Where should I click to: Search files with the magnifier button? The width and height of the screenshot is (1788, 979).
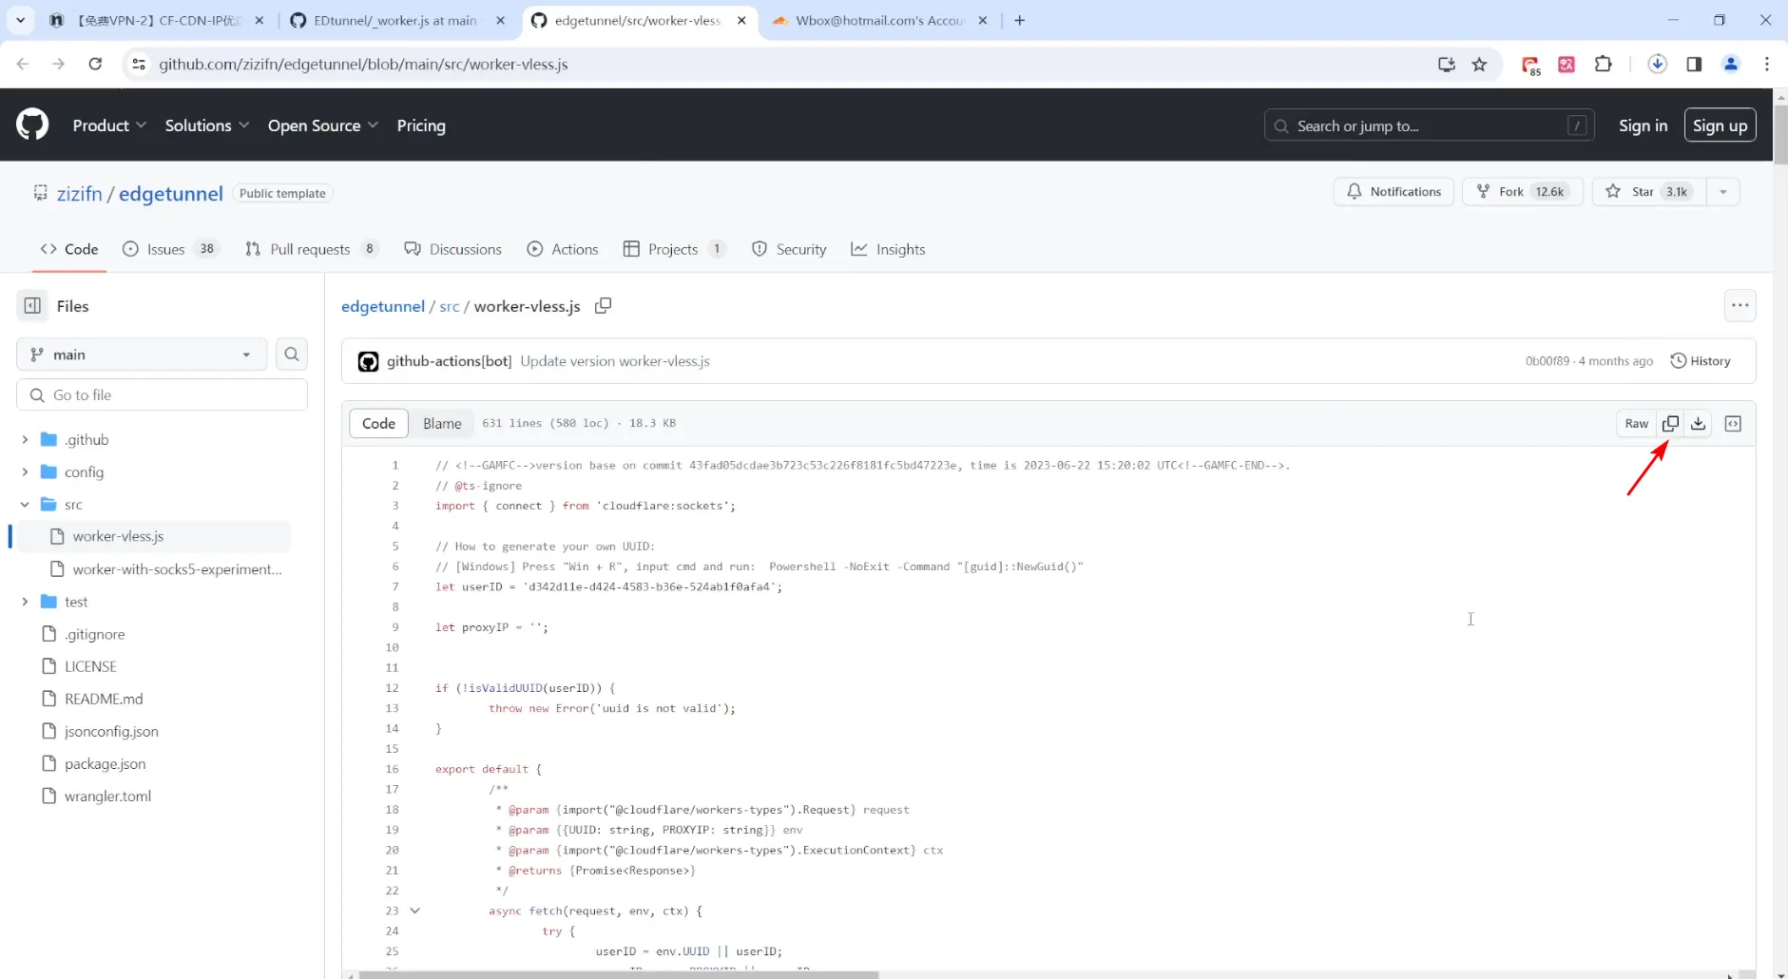292,355
